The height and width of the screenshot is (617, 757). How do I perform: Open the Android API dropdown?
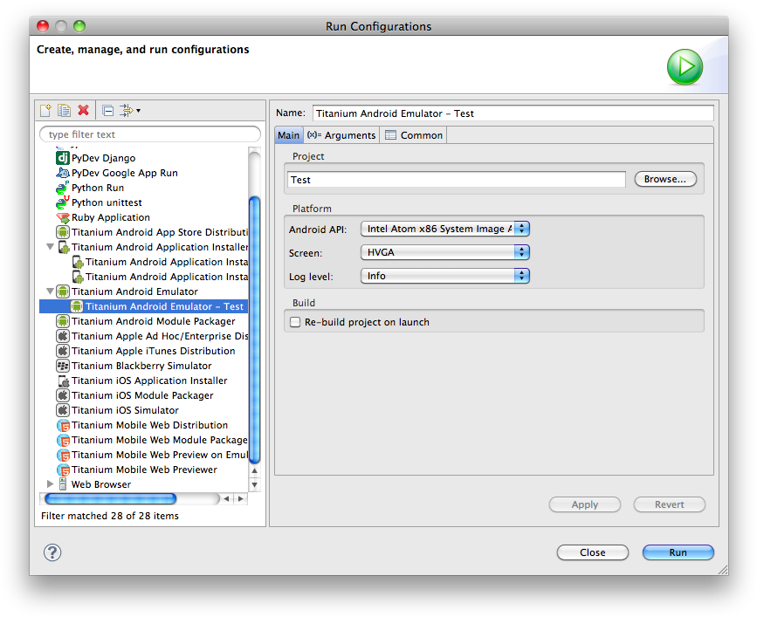445,229
